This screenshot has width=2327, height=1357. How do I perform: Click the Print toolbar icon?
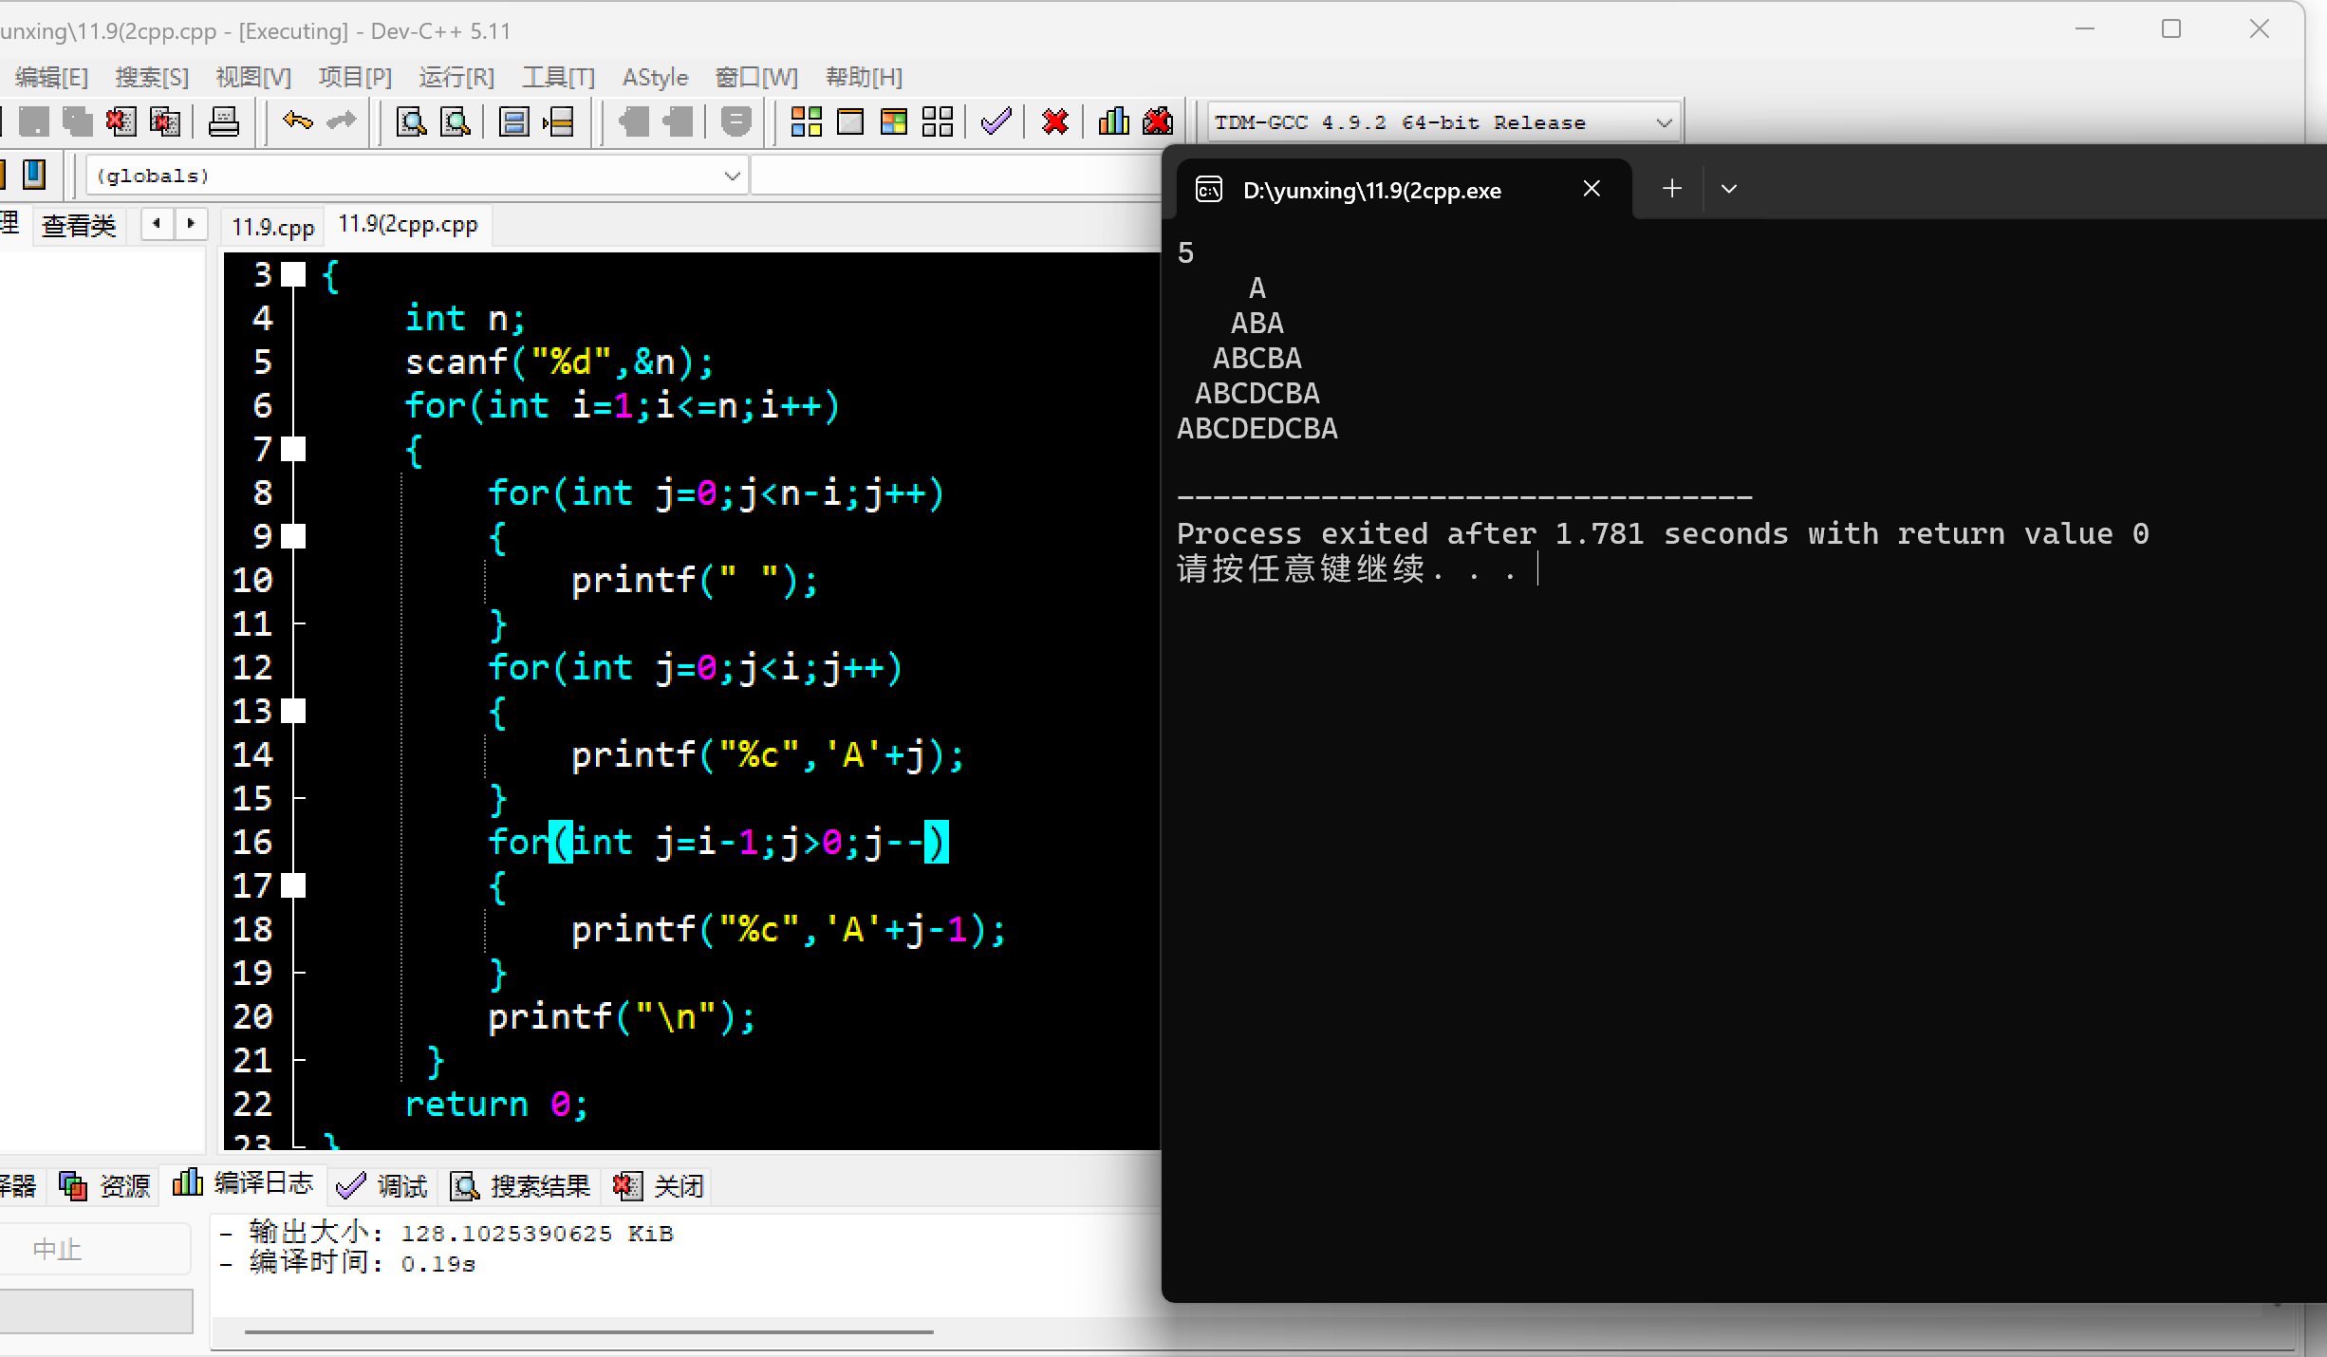[x=224, y=121]
